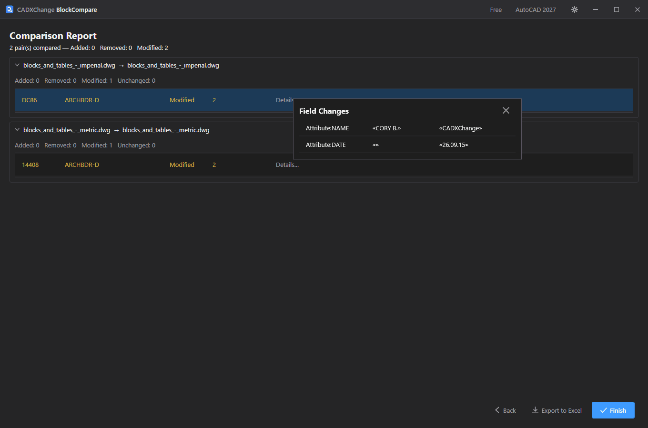The width and height of the screenshot is (648, 428).
Task: Click the Back button
Action: (x=506, y=410)
